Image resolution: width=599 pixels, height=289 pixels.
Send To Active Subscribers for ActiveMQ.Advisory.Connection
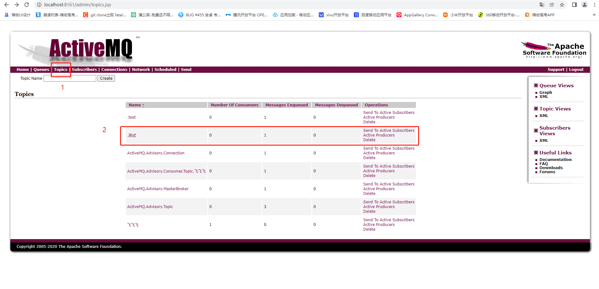click(389, 148)
